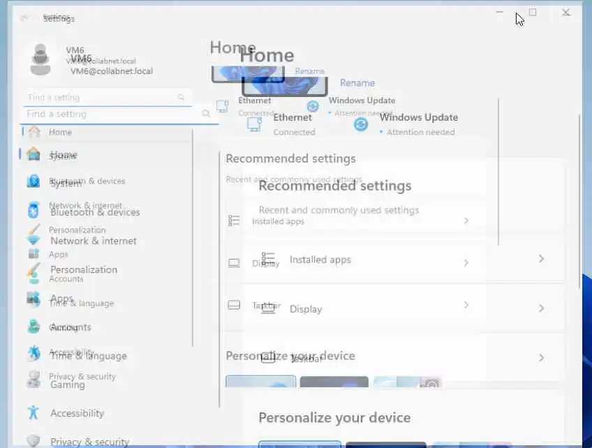Select the third faded theme thumbnail

pyautogui.click(x=408, y=382)
